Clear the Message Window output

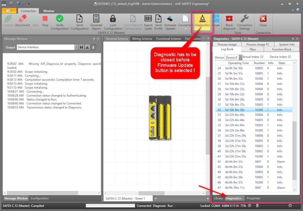tap(87, 47)
